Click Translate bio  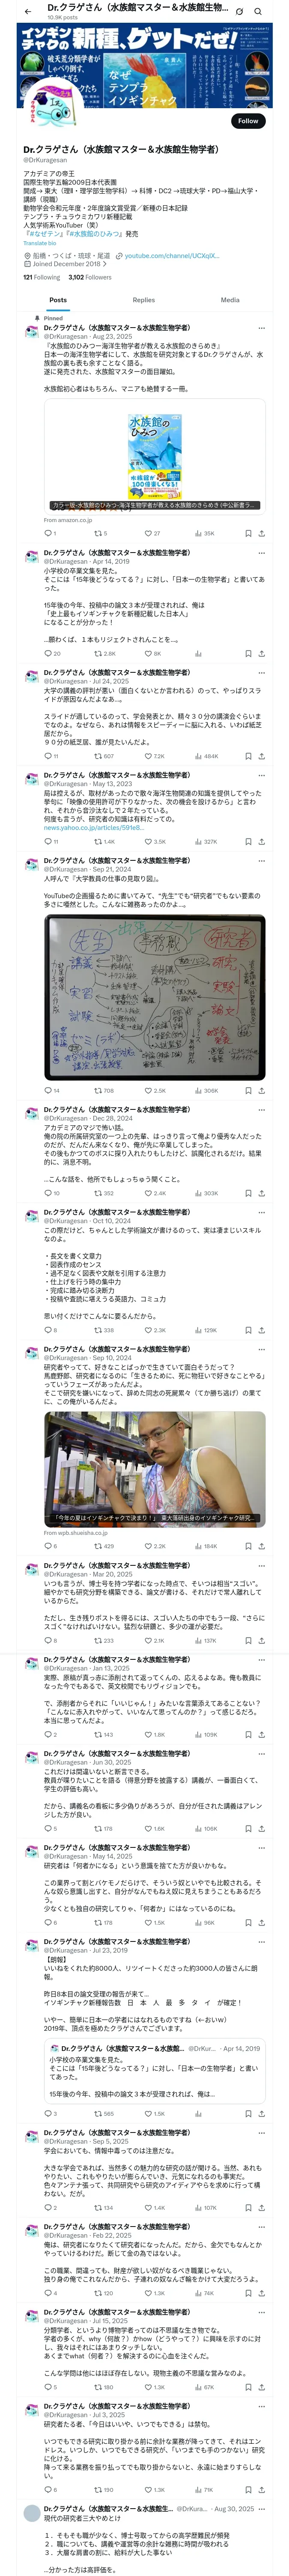[x=40, y=243]
